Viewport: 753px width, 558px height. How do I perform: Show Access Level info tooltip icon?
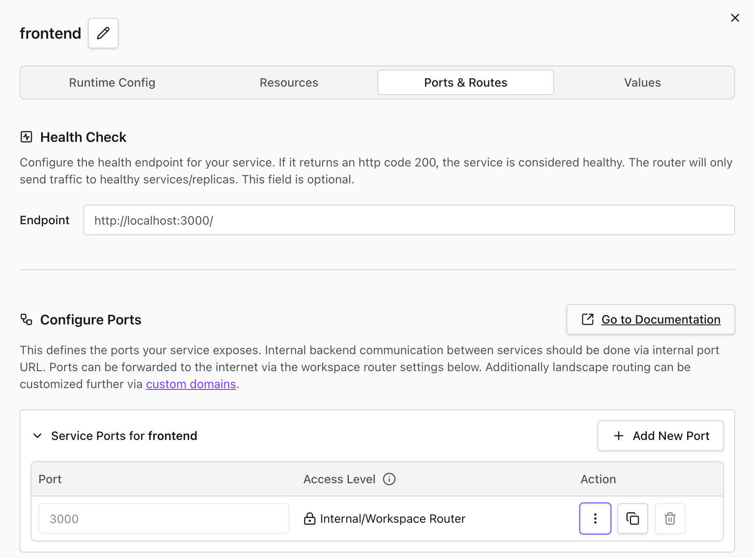(x=389, y=479)
